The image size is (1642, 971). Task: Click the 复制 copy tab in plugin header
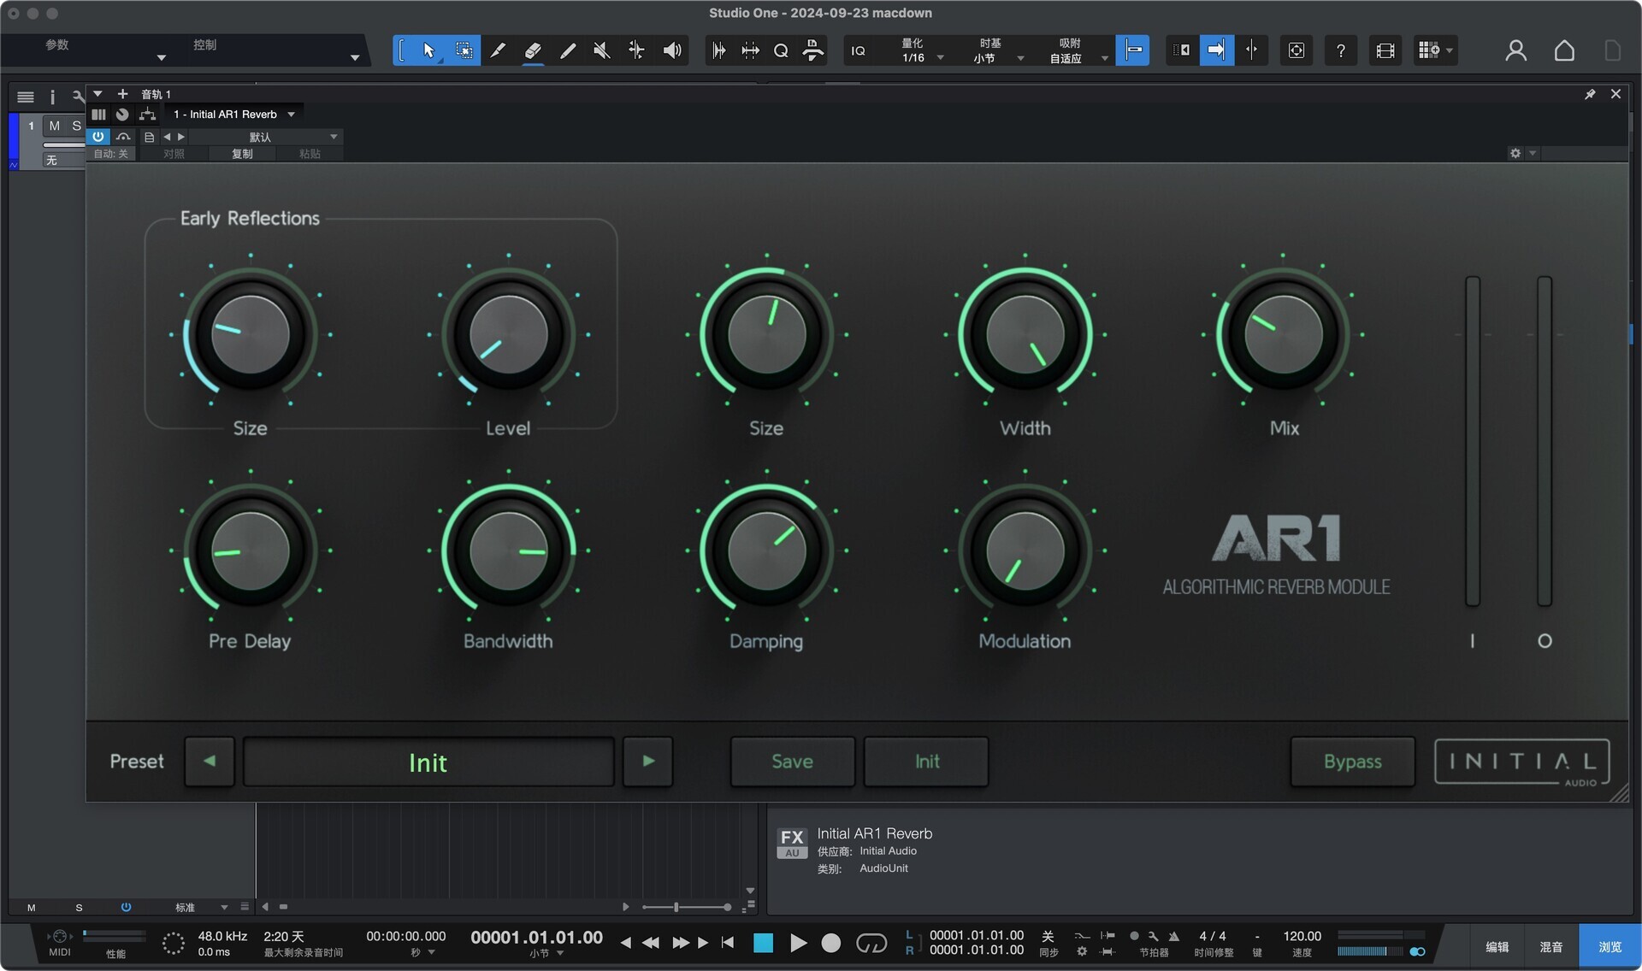coord(242,154)
